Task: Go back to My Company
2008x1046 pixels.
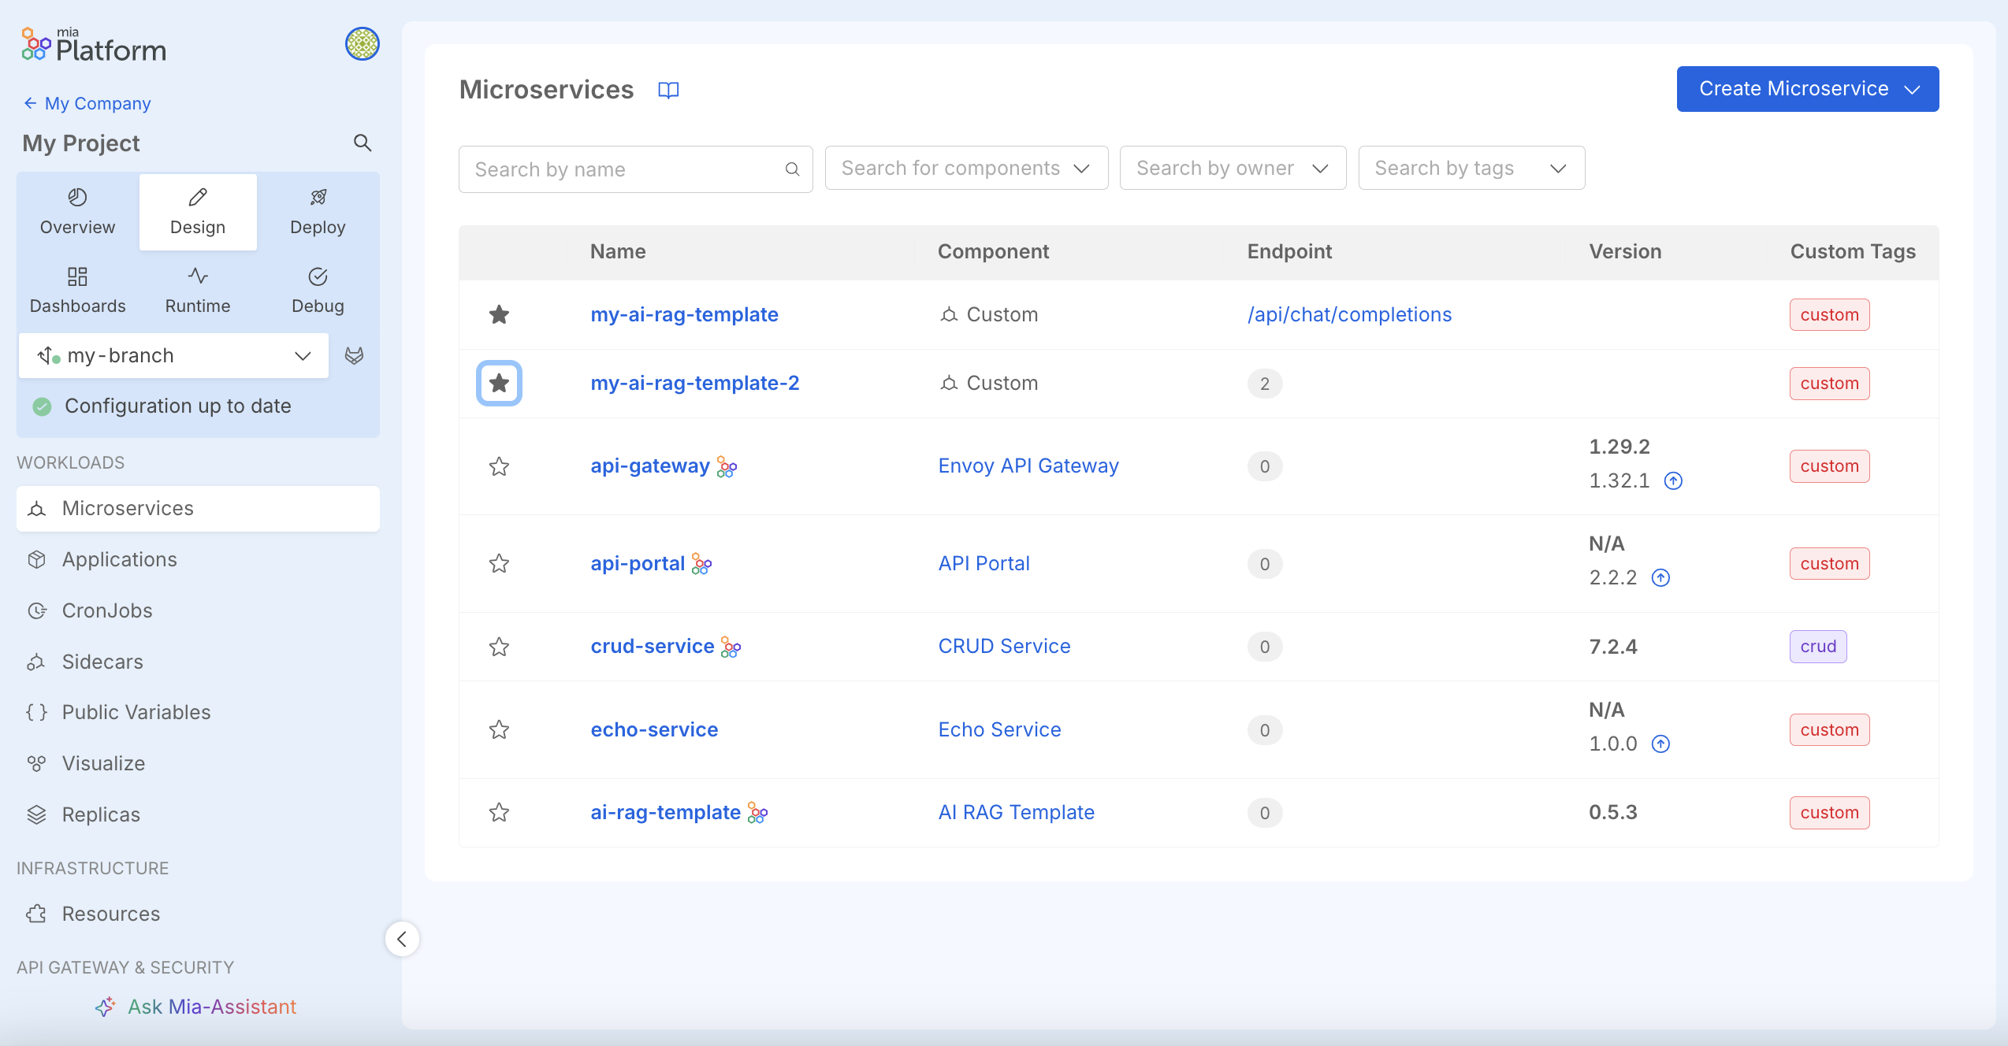Action: coord(87,103)
